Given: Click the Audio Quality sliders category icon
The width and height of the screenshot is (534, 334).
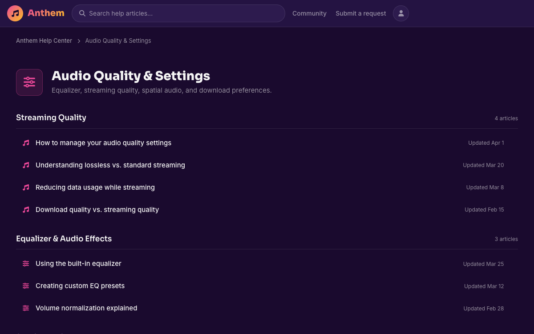Looking at the screenshot, I should (x=29, y=82).
